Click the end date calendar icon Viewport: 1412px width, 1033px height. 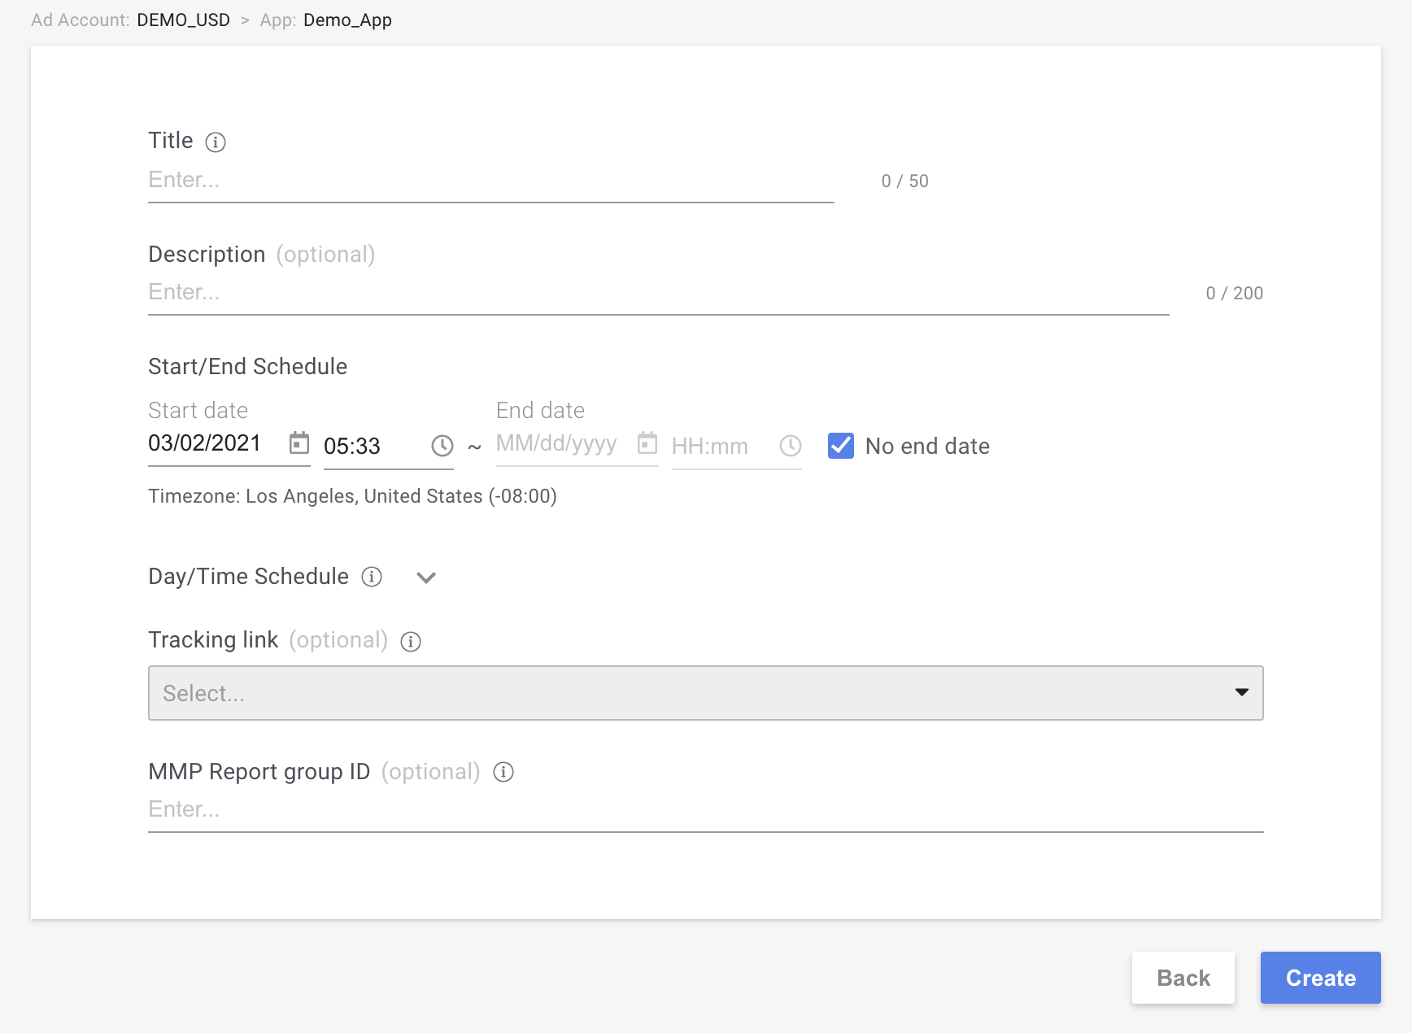point(647,443)
